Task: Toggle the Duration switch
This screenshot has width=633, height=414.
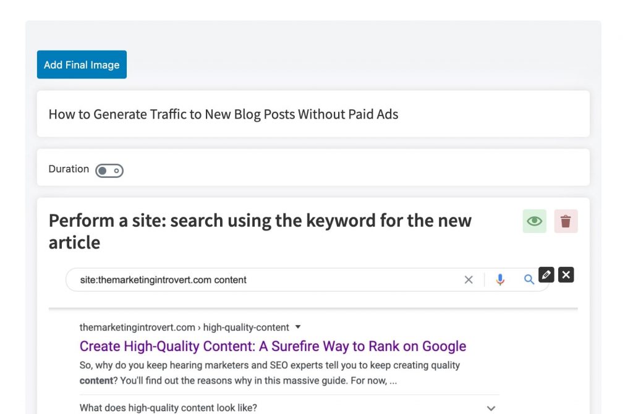Action: [x=109, y=171]
